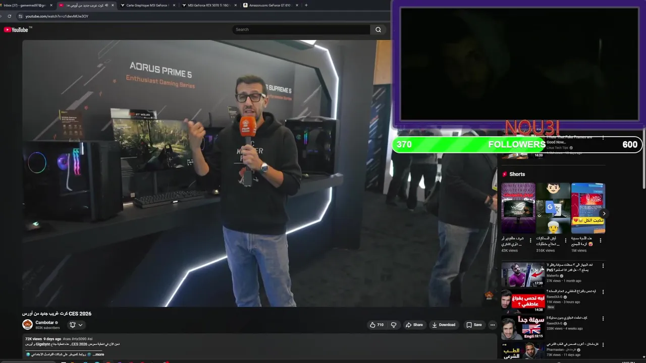Click the site info icon in address bar
Image resolution: width=646 pixels, height=363 pixels.
pyautogui.click(x=20, y=16)
